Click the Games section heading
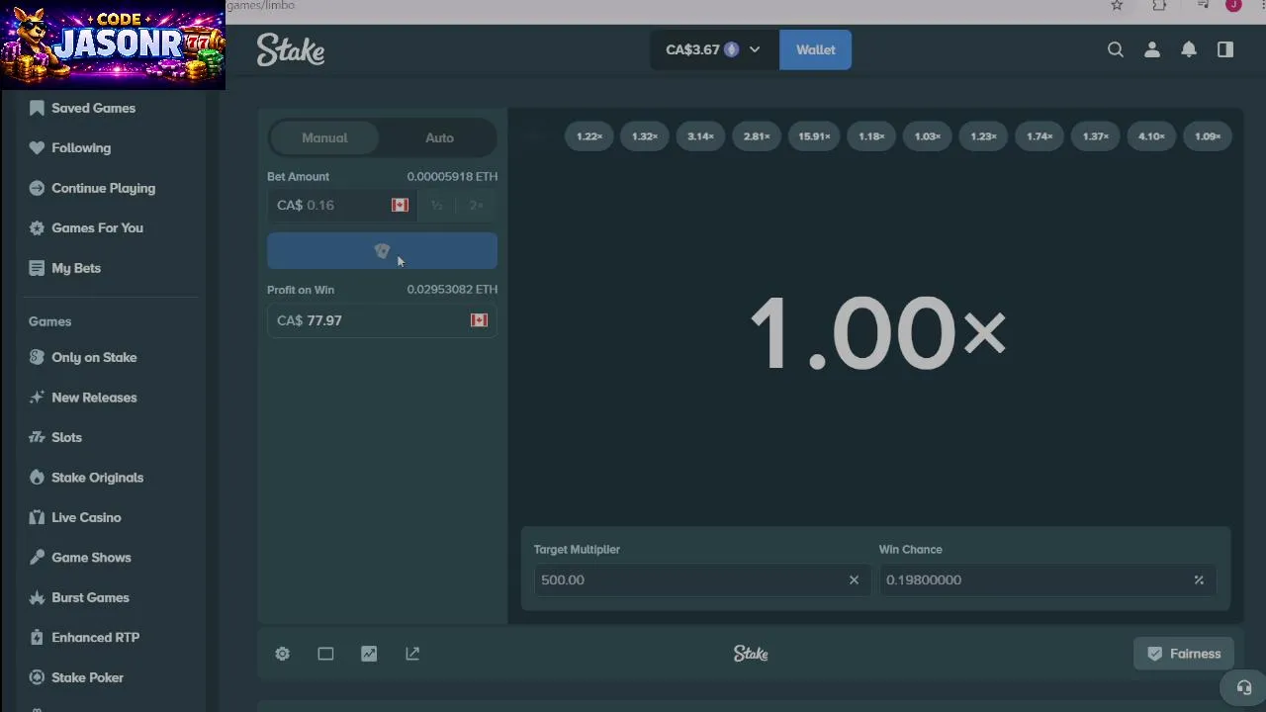This screenshot has width=1266, height=712. point(49,321)
